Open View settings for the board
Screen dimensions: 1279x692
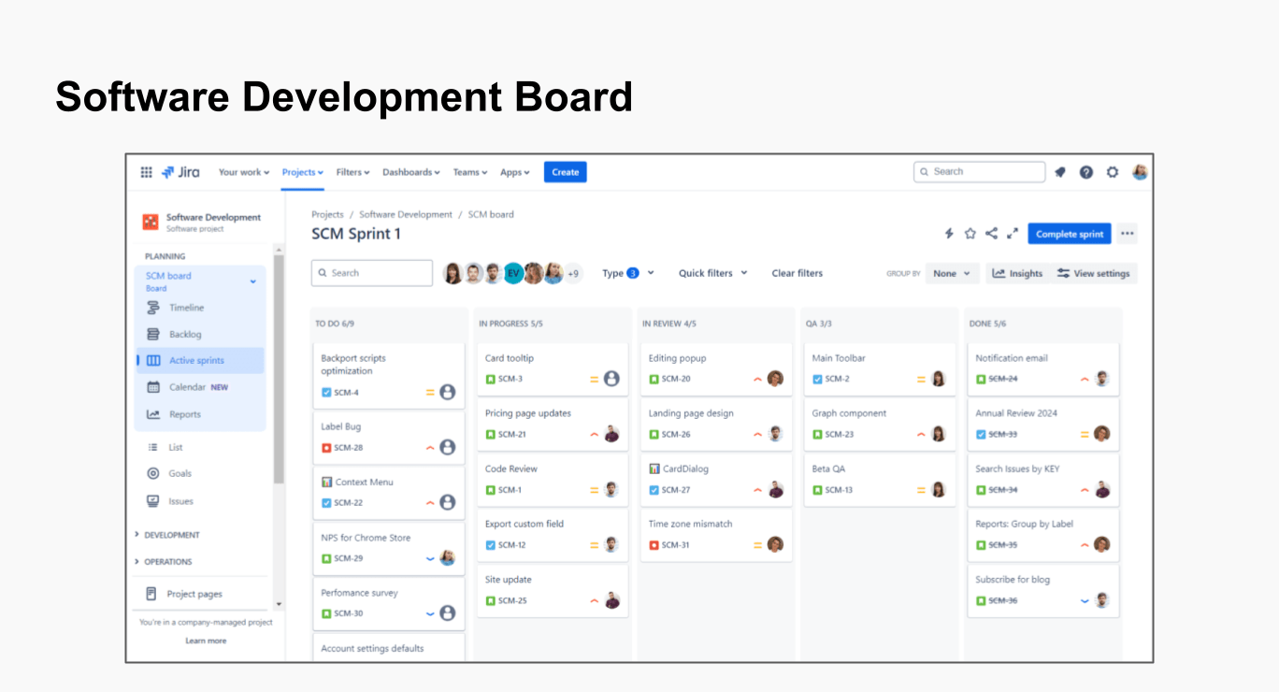(x=1093, y=273)
